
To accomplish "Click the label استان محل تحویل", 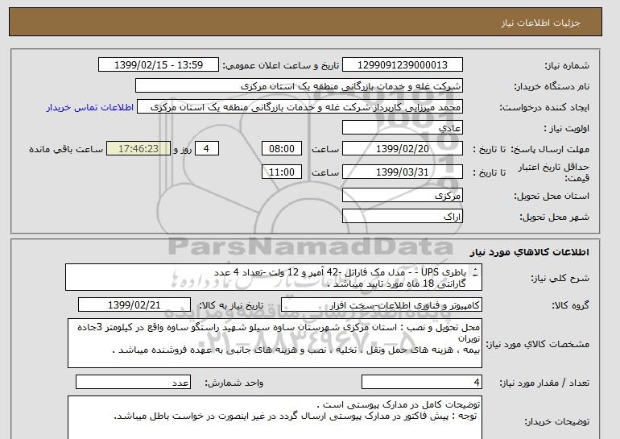I will click(552, 197).
